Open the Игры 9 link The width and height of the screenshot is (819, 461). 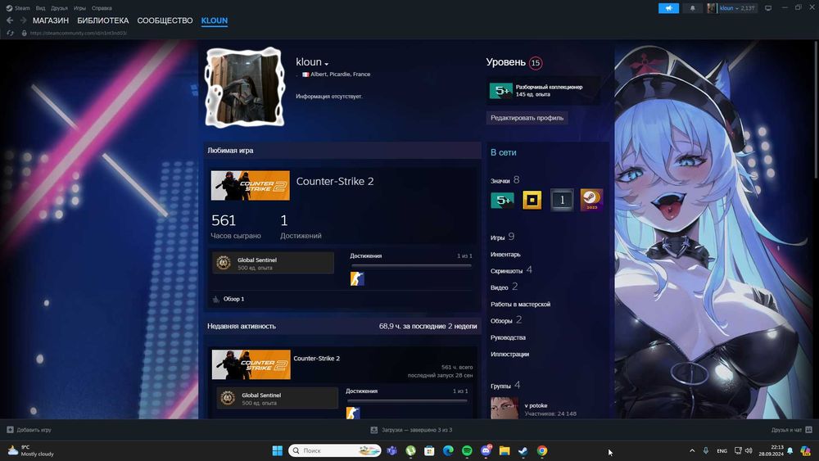pyautogui.click(x=502, y=237)
